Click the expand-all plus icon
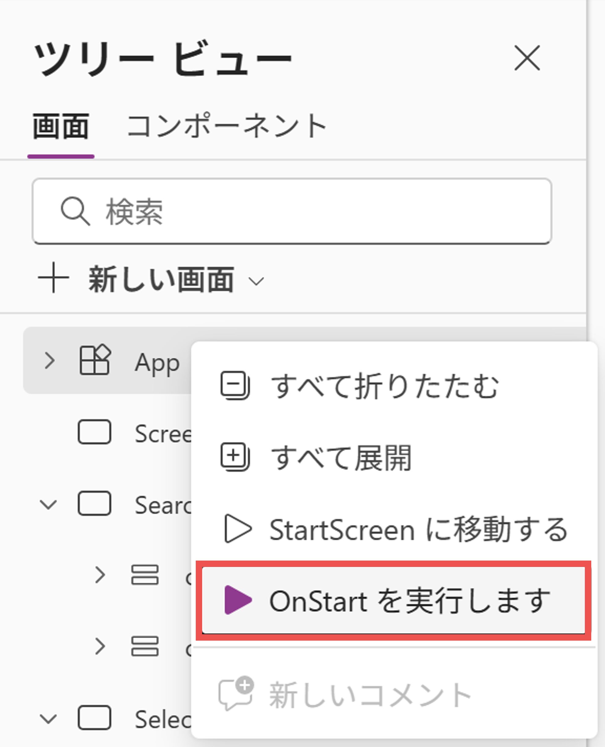Screen dimensions: 605x747 (x=235, y=457)
